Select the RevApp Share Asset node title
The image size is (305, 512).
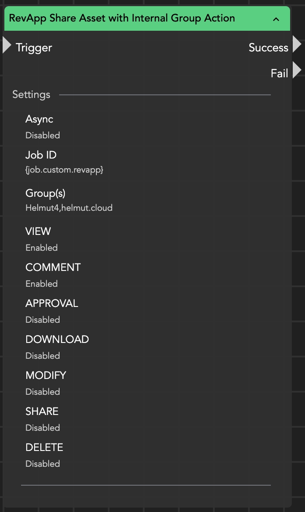pos(122,18)
